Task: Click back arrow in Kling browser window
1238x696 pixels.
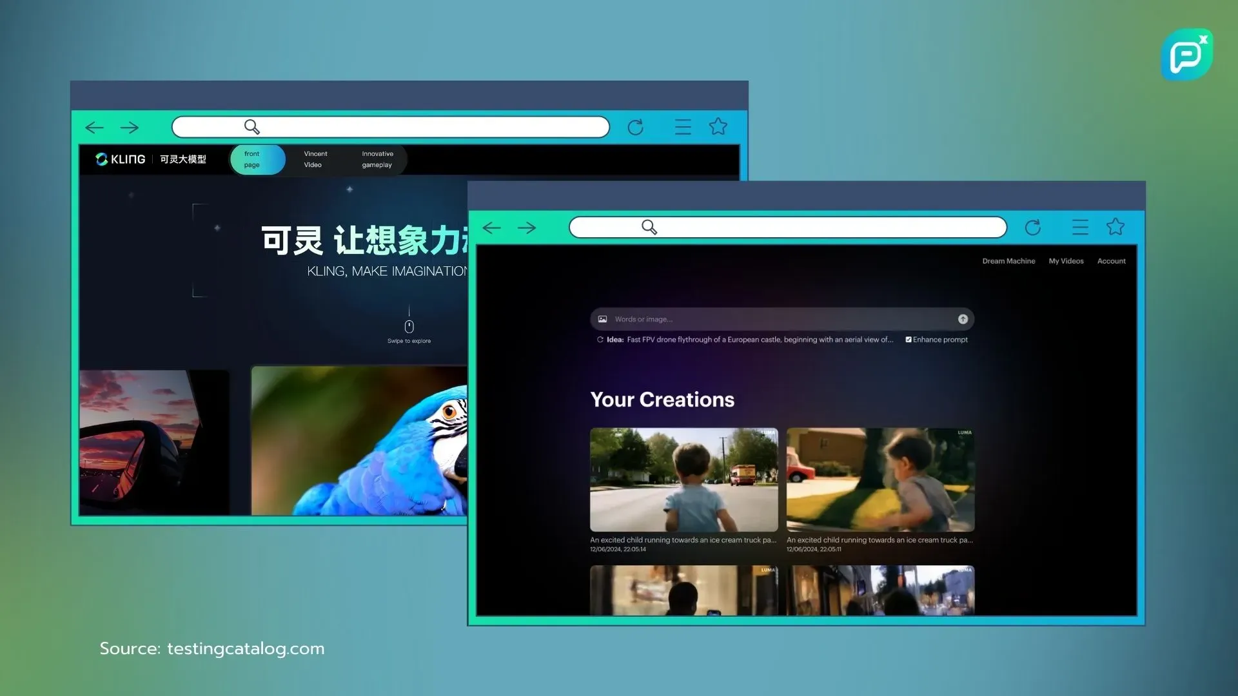Action: coord(94,128)
